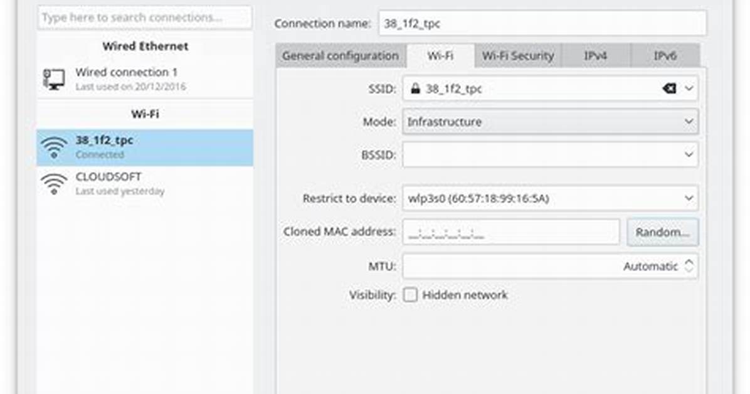Click the lock icon in SSID field
The width and height of the screenshot is (750, 394).
[x=415, y=88]
